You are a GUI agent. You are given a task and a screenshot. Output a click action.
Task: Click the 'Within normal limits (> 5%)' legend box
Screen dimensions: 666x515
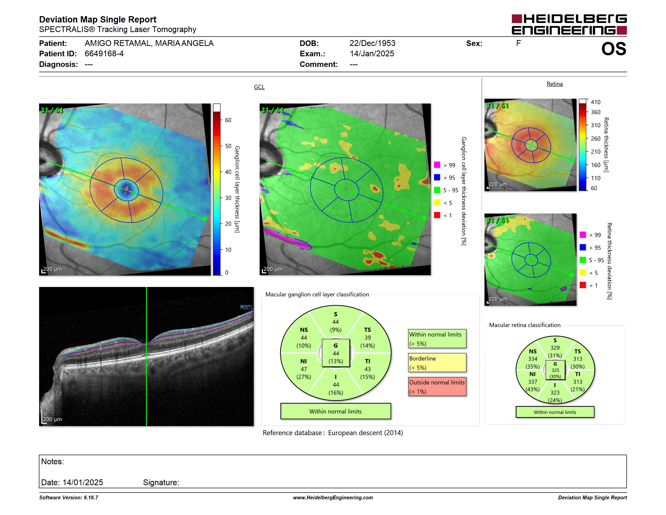437,339
